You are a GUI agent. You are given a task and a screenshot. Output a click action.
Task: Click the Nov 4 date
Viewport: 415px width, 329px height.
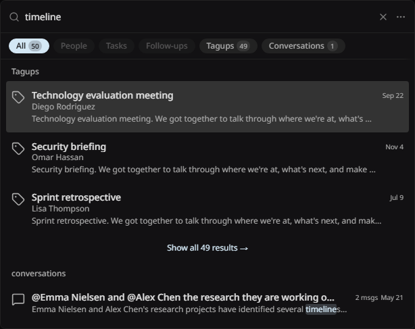coord(394,147)
